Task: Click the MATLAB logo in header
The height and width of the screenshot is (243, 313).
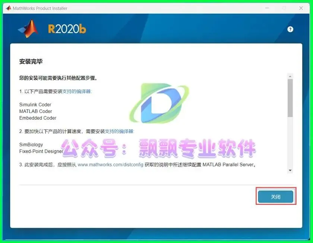Action: (28, 29)
